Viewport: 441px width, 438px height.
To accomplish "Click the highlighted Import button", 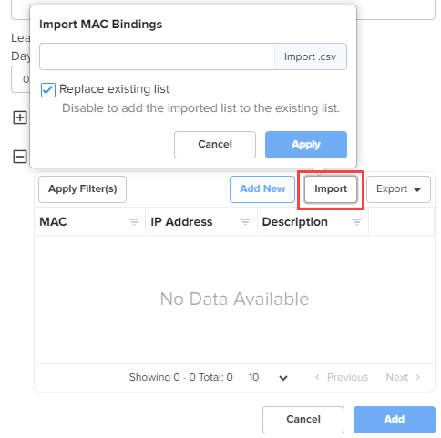I will 331,189.
